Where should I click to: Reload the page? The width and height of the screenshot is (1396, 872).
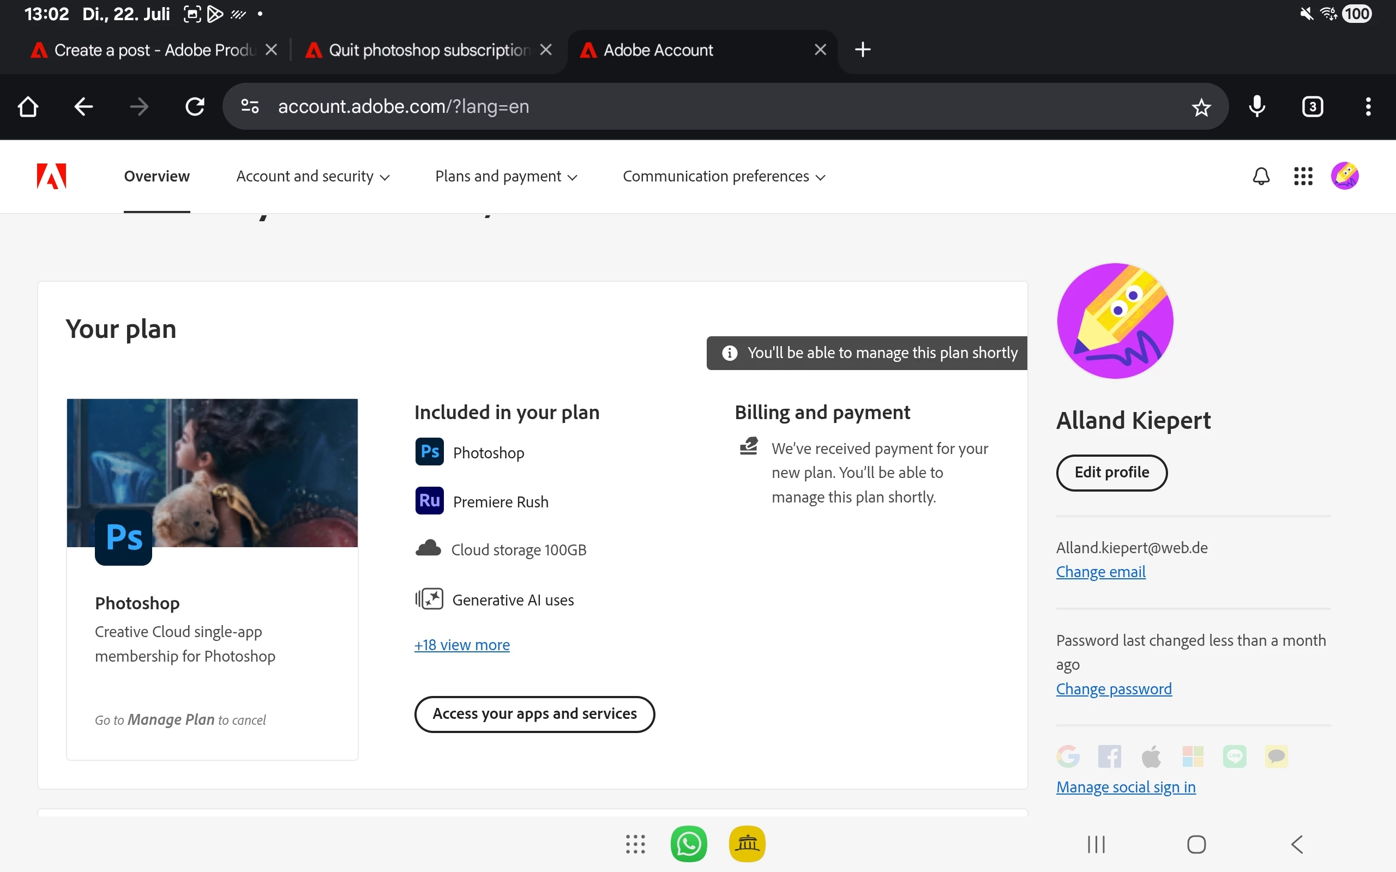(195, 107)
